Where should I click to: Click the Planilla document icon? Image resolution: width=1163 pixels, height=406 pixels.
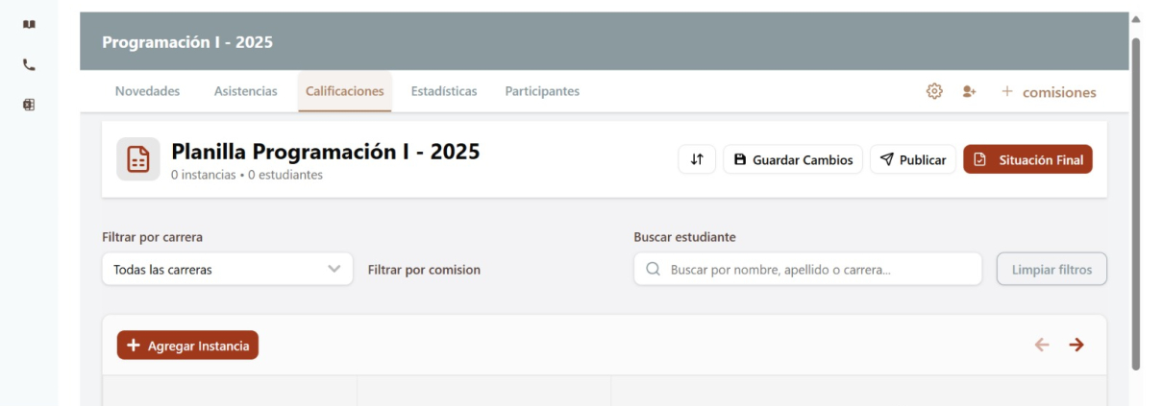tap(138, 159)
